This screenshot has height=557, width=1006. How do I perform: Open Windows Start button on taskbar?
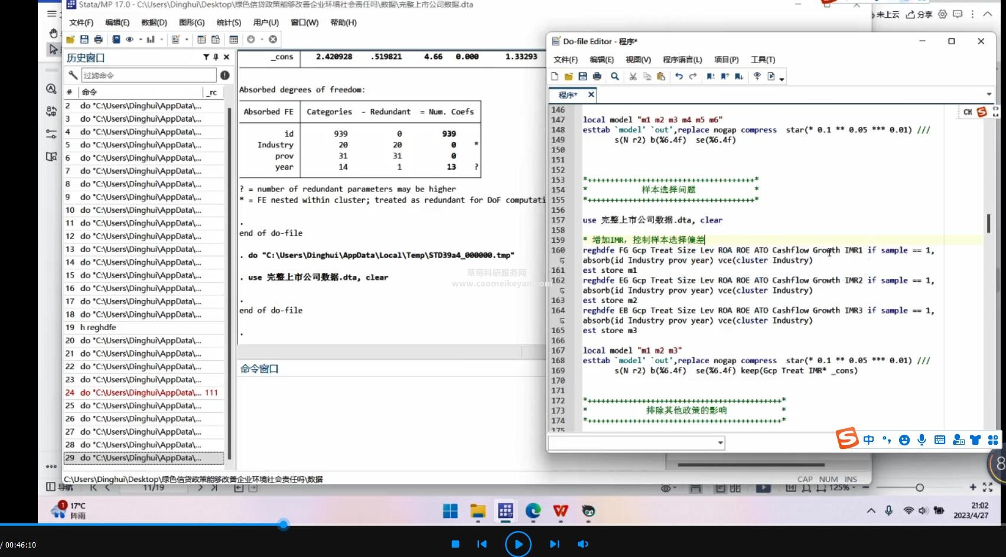pos(450,511)
